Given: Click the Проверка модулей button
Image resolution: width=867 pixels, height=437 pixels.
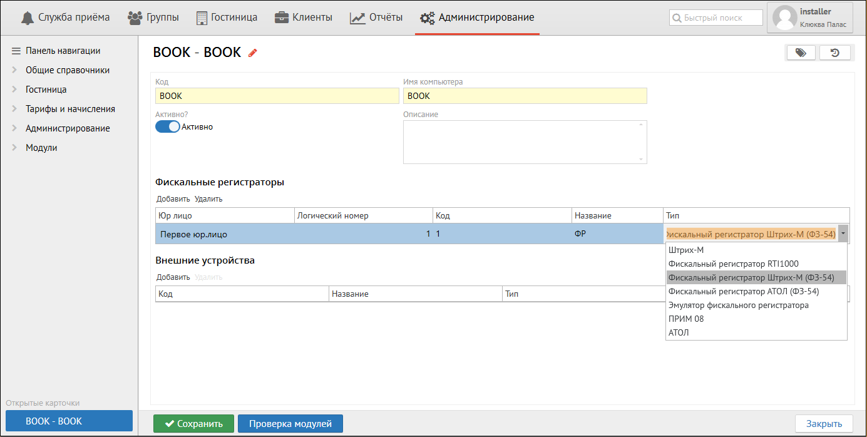Looking at the screenshot, I should tap(290, 424).
